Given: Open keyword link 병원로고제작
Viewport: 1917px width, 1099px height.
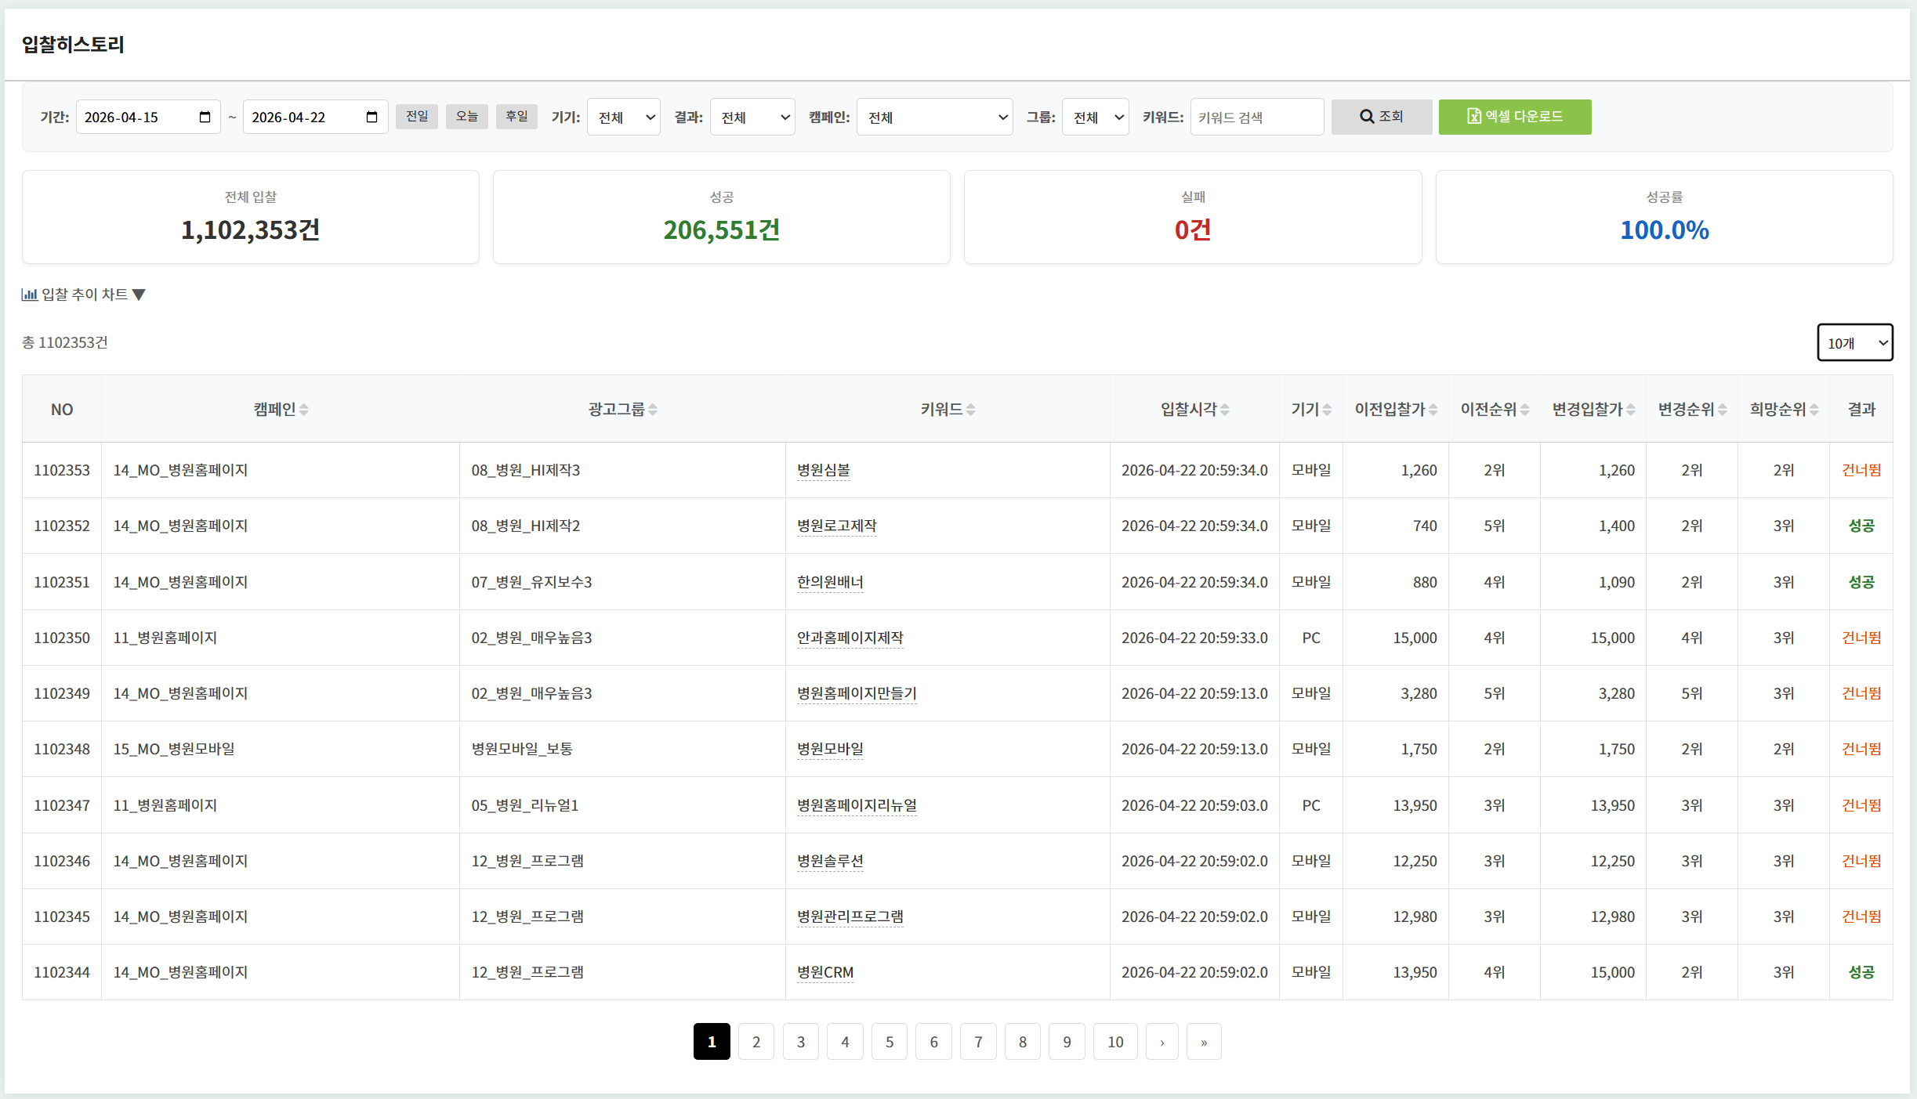Looking at the screenshot, I should coord(836,526).
